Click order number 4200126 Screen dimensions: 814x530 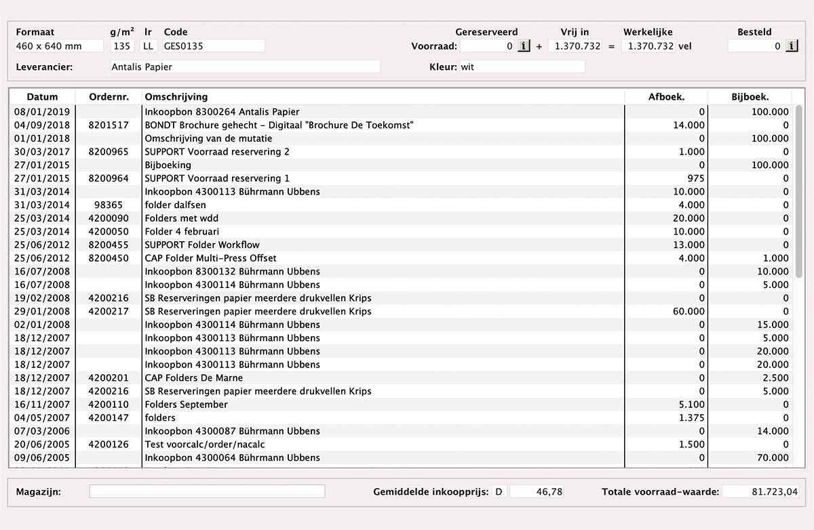tap(109, 444)
